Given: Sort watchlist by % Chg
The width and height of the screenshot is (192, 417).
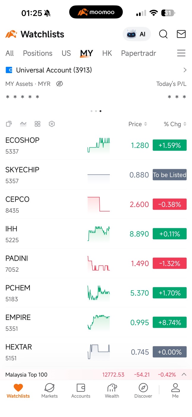Looking at the screenshot, I should [x=175, y=124].
